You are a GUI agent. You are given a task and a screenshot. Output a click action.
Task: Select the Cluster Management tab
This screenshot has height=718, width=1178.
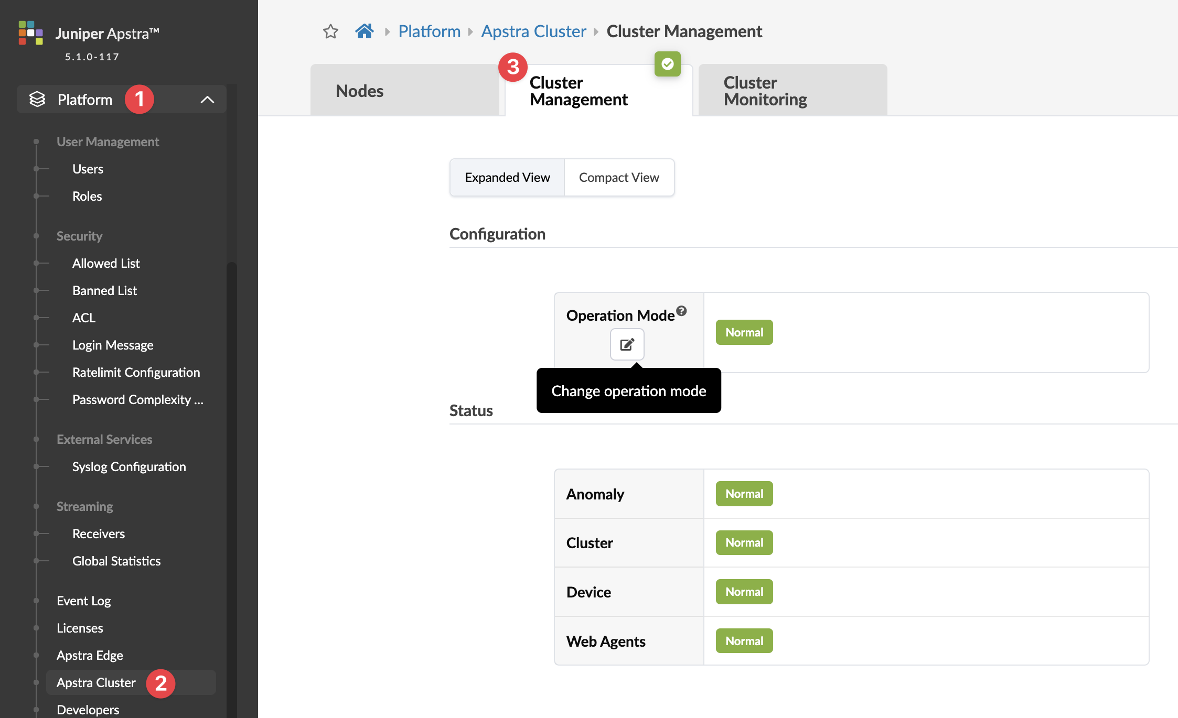(579, 91)
